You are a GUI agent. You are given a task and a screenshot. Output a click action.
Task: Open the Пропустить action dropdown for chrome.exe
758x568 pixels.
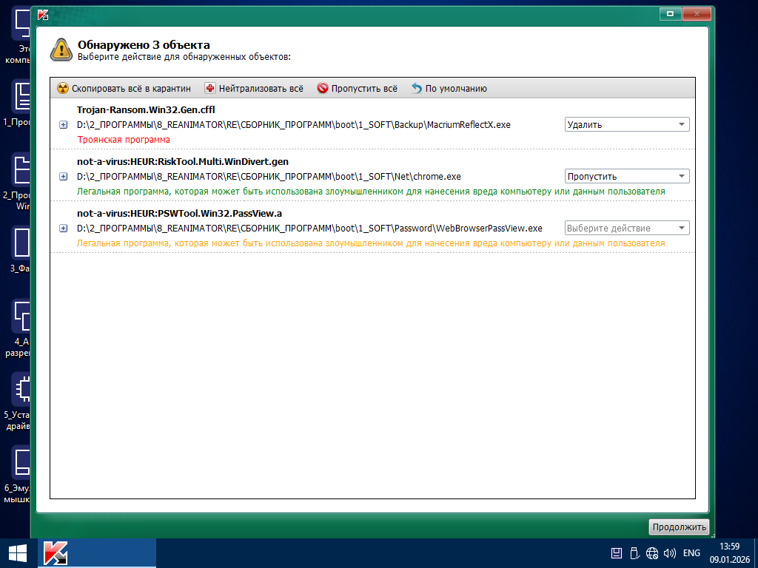[627, 177]
